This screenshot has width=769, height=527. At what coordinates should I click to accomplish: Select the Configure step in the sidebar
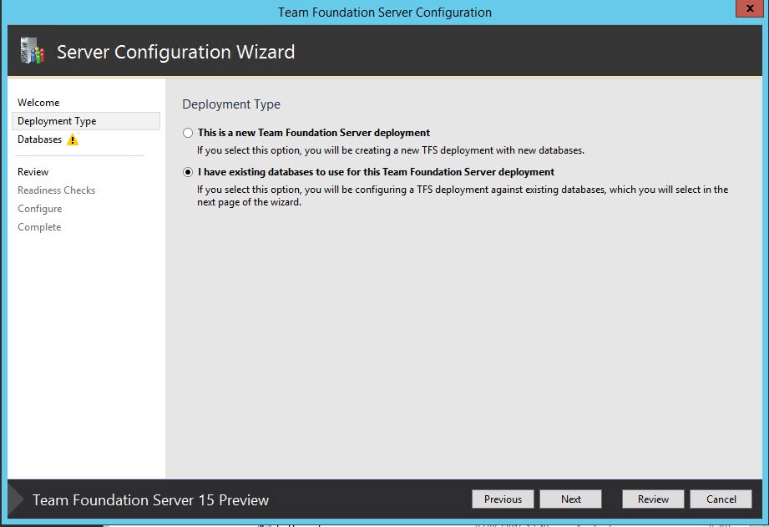pyautogui.click(x=40, y=209)
